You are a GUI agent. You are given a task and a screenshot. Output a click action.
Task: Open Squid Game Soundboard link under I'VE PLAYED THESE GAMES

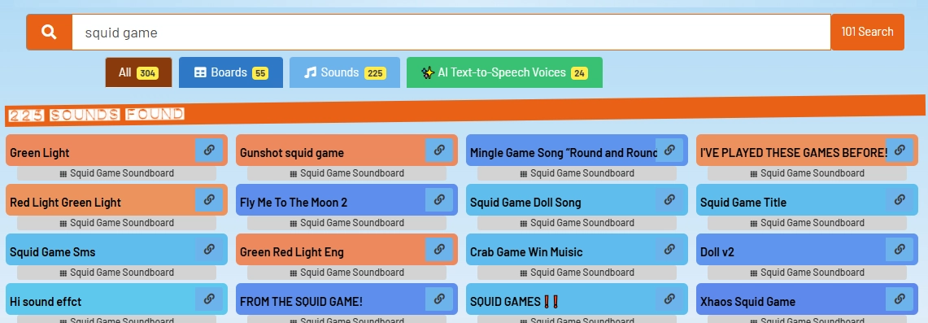(x=808, y=173)
